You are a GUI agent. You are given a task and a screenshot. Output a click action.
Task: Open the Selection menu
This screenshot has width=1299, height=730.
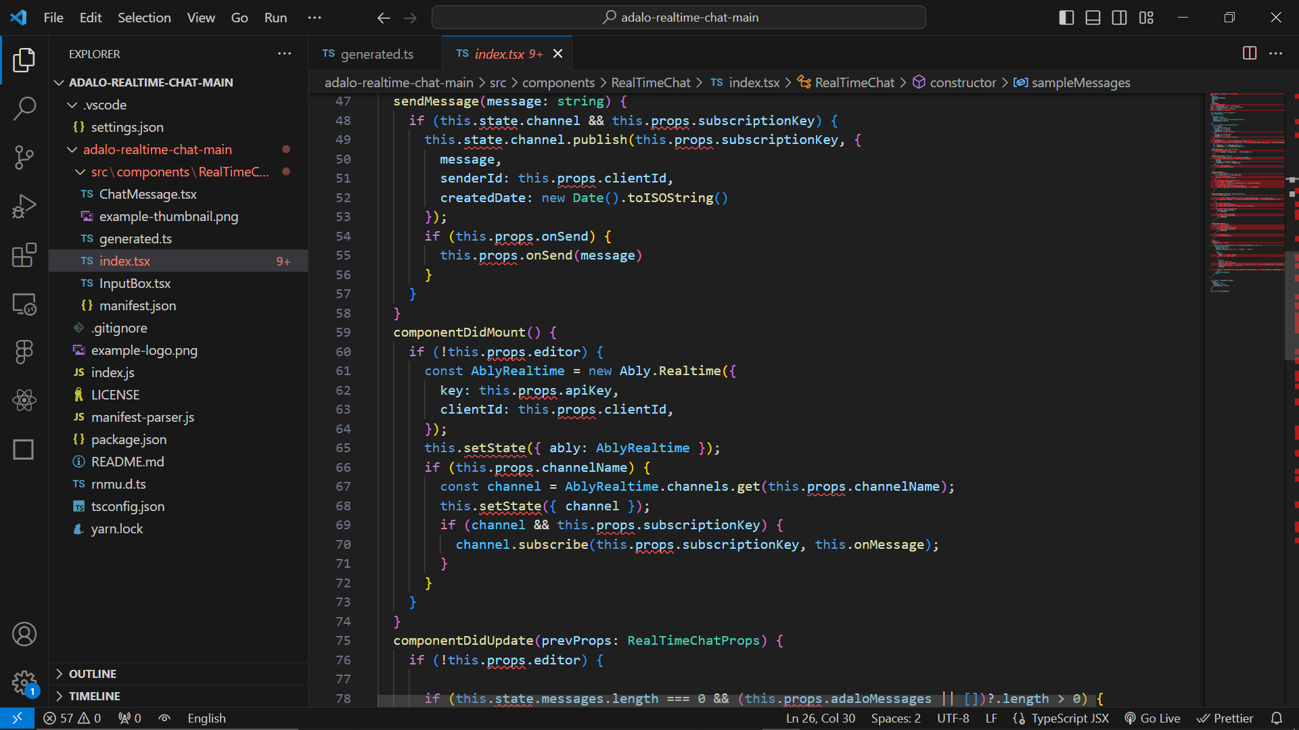144,18
